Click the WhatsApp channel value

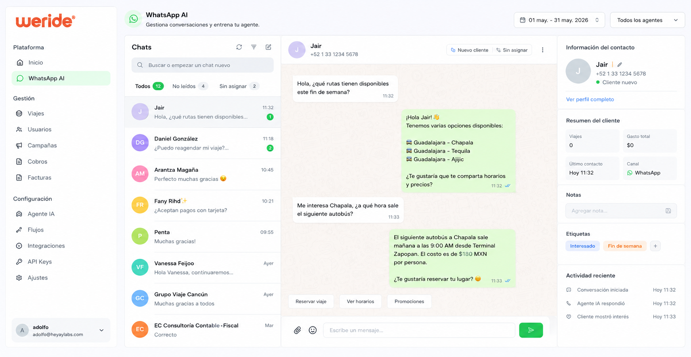pyautogui.click(x=644, y=173)
